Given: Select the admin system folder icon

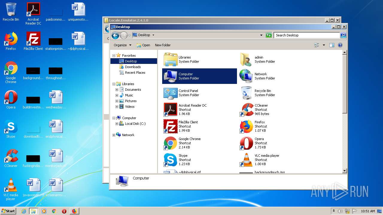Looking at the screenshot, I should pyautogui.click(x=246, y=59).
